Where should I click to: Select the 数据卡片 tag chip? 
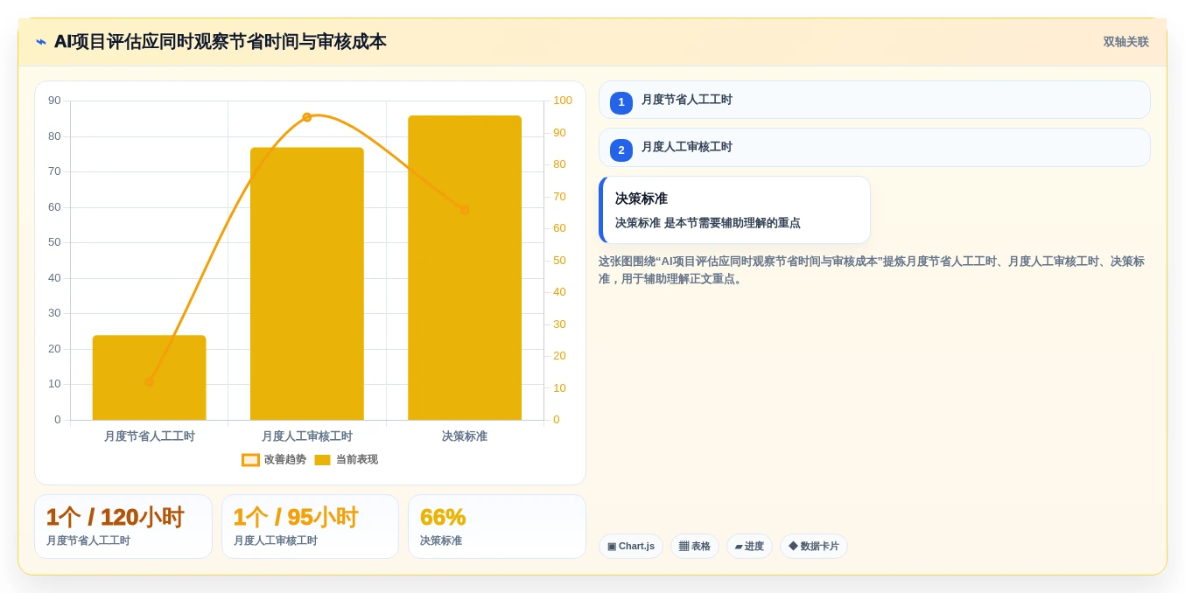pos(814,547)
